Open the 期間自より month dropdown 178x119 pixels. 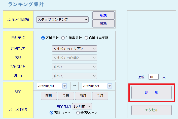[82, 106]
